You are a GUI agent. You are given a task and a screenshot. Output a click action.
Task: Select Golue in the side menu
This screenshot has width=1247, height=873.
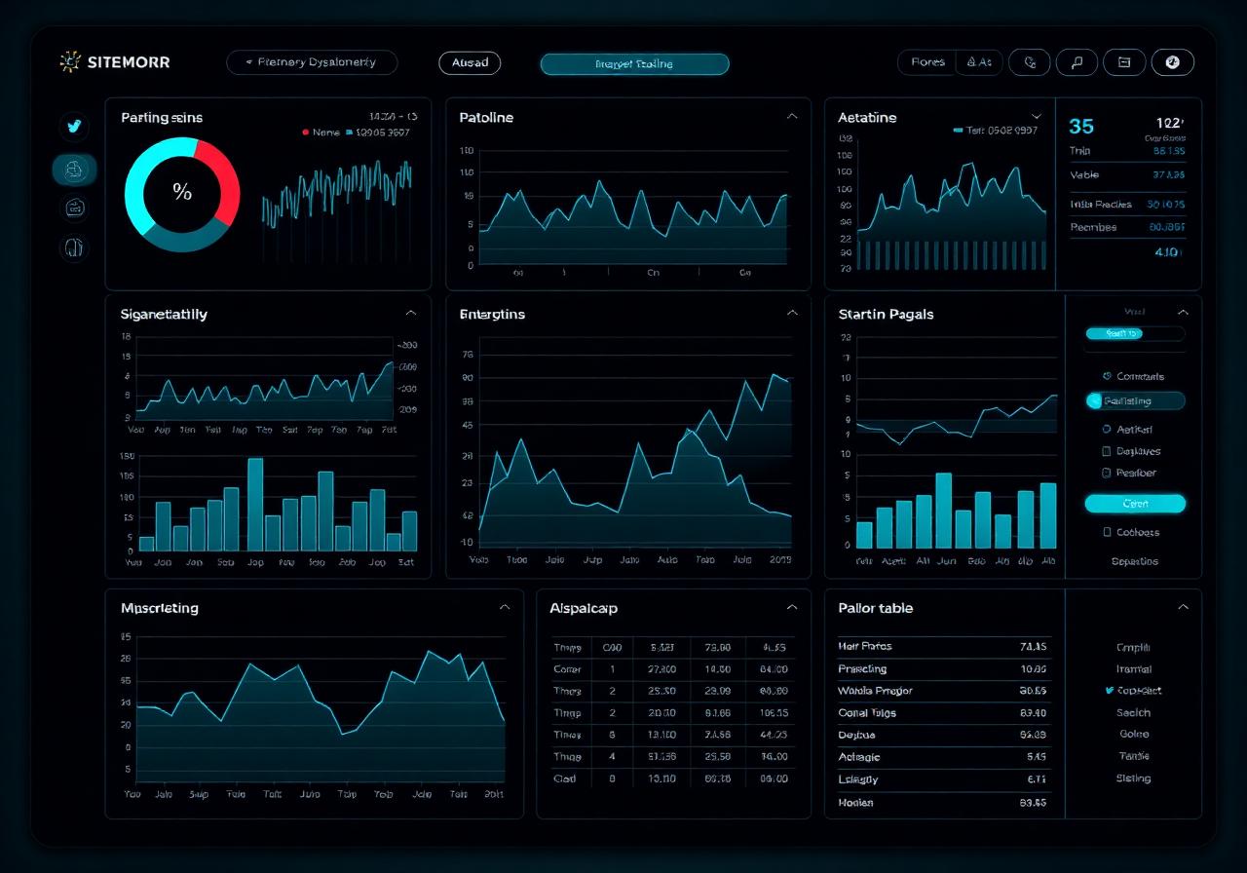(1133, 735)
